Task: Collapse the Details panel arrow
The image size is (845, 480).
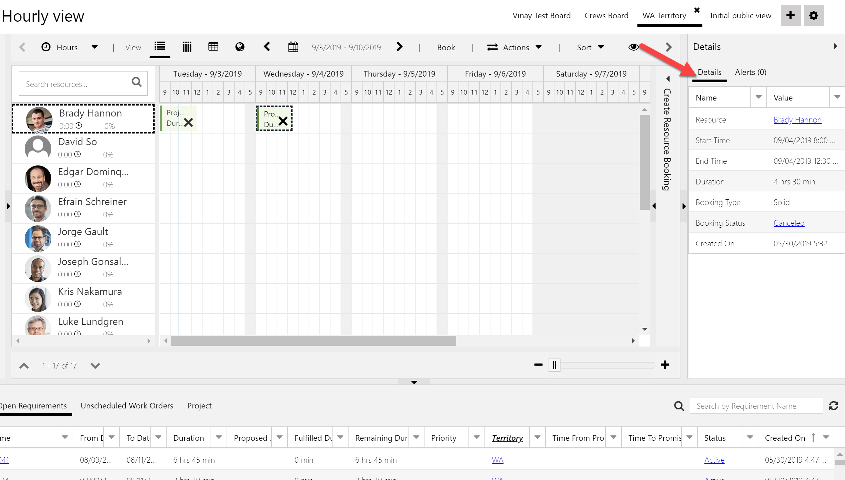Action: tap(835, 46)
